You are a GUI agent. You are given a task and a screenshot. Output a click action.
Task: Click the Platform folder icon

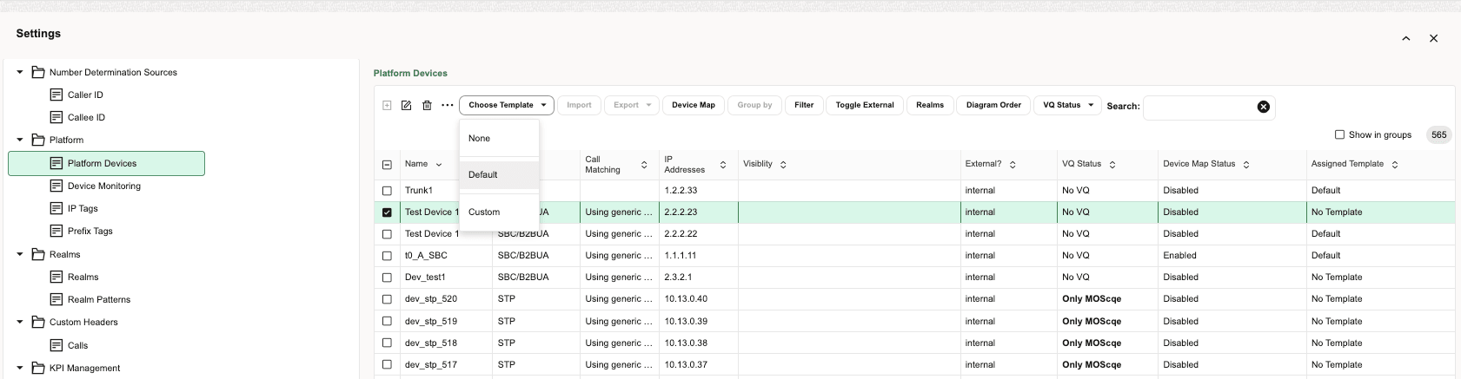pyautogui.click(x=38, y=140)
